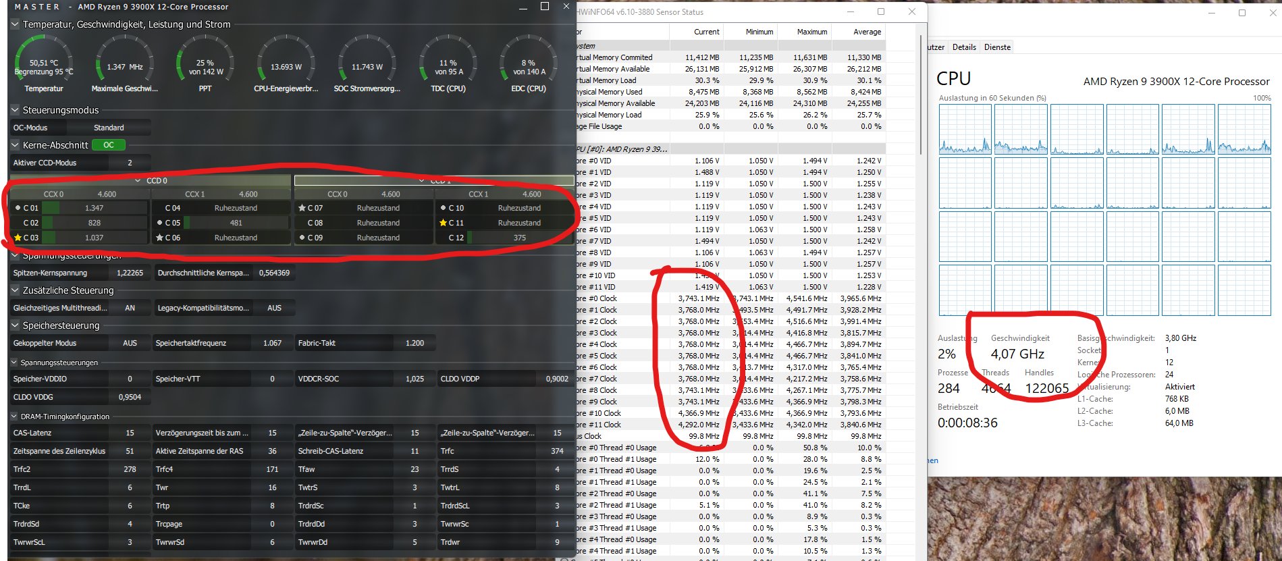
Task: Collapse the Steuerungsmodus section
Action: (x=15, y=110)
